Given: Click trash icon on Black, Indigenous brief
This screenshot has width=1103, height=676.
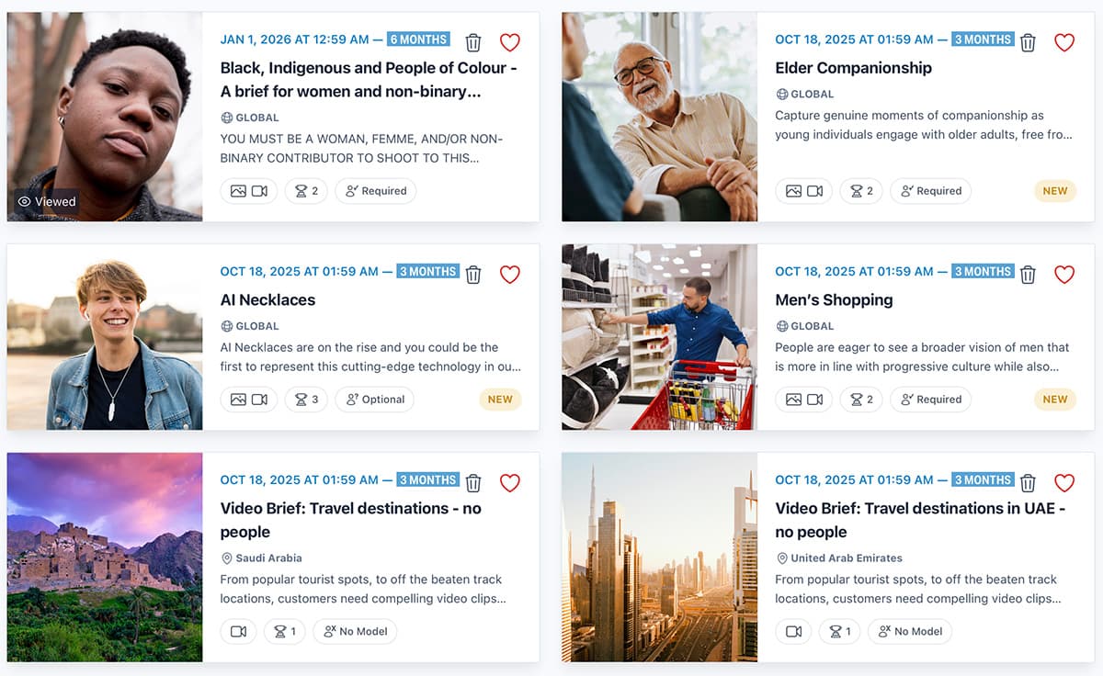Looking at the screenshot, I should click(473, 42).
